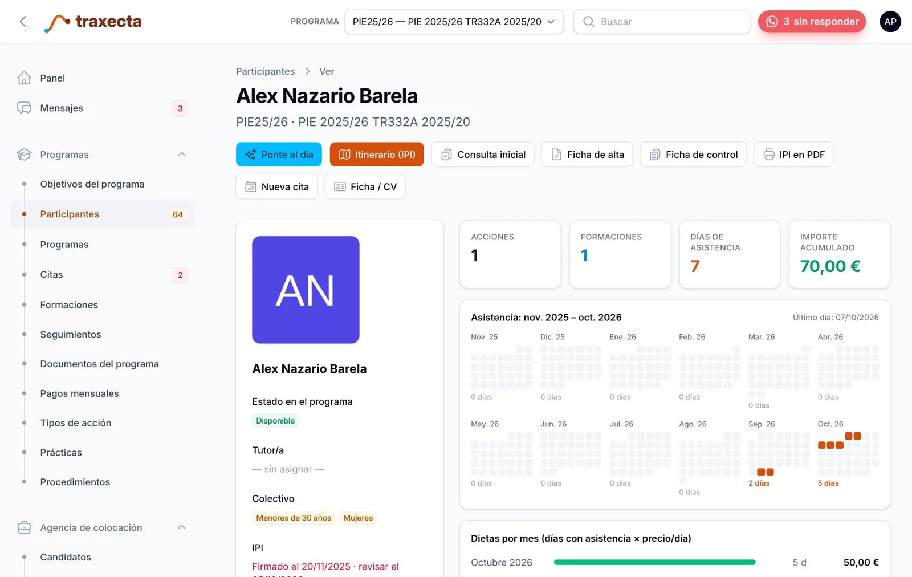The height and width of the screenshot is (577, 912).
Task: Click the AN profile picture thumbnail
Action: 306,290
